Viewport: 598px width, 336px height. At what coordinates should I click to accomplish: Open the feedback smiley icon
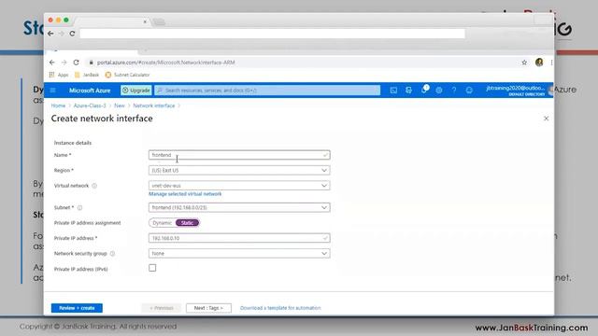pos(469,91)
